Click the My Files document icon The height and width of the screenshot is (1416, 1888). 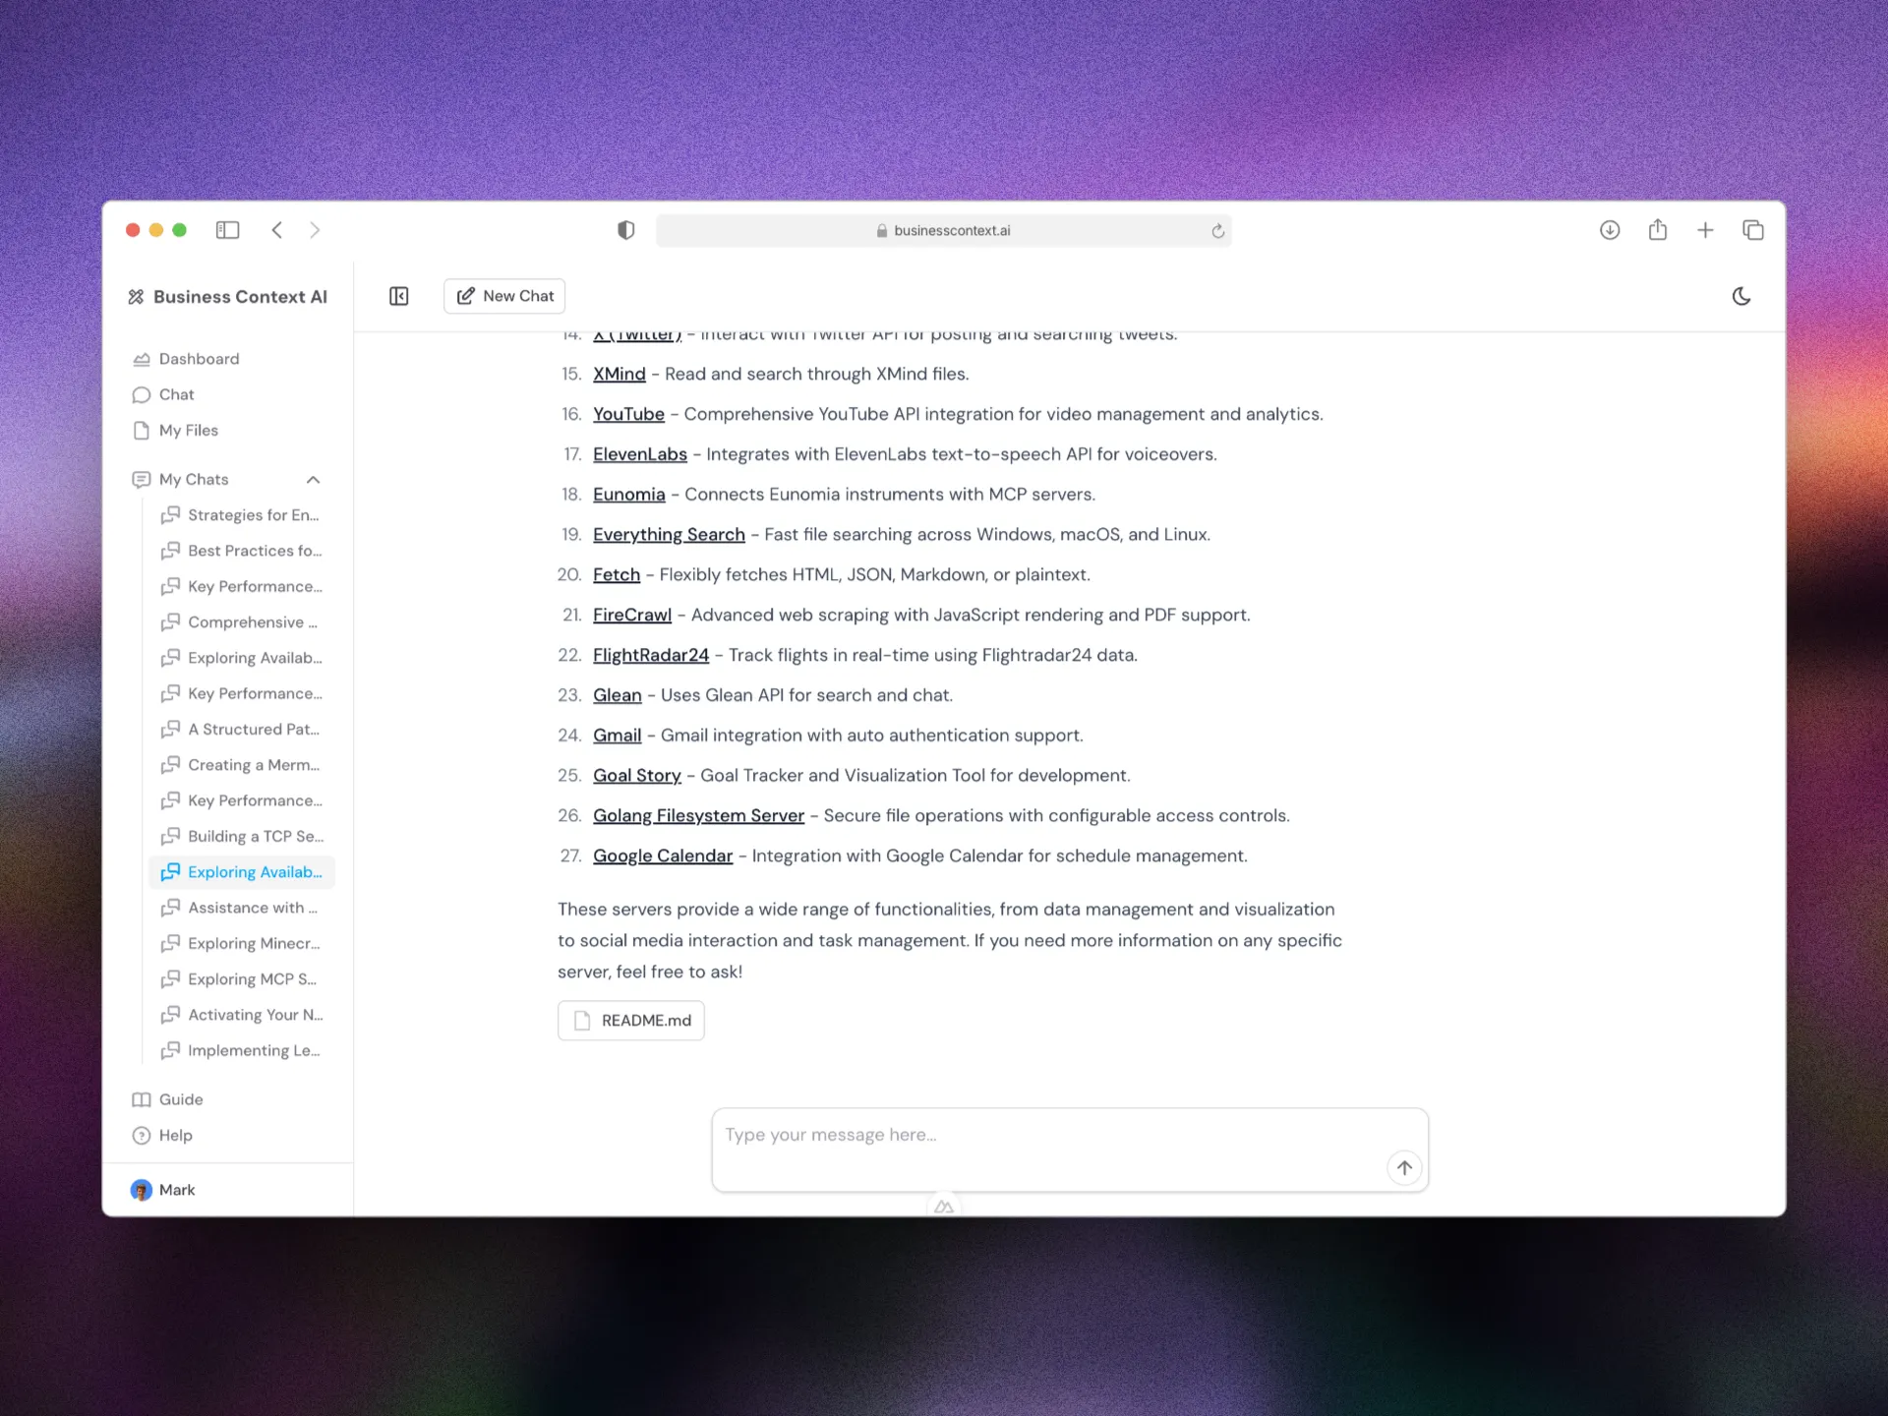(x=142, y=431)
